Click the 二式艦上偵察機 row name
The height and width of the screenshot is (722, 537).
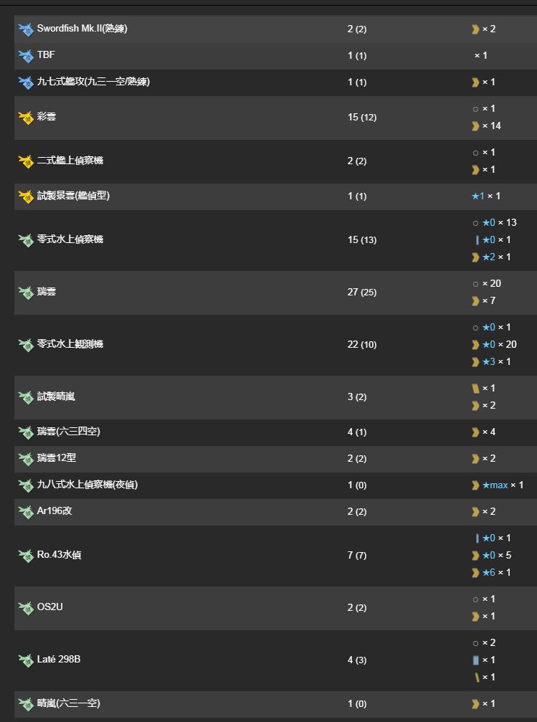(70, 160)
